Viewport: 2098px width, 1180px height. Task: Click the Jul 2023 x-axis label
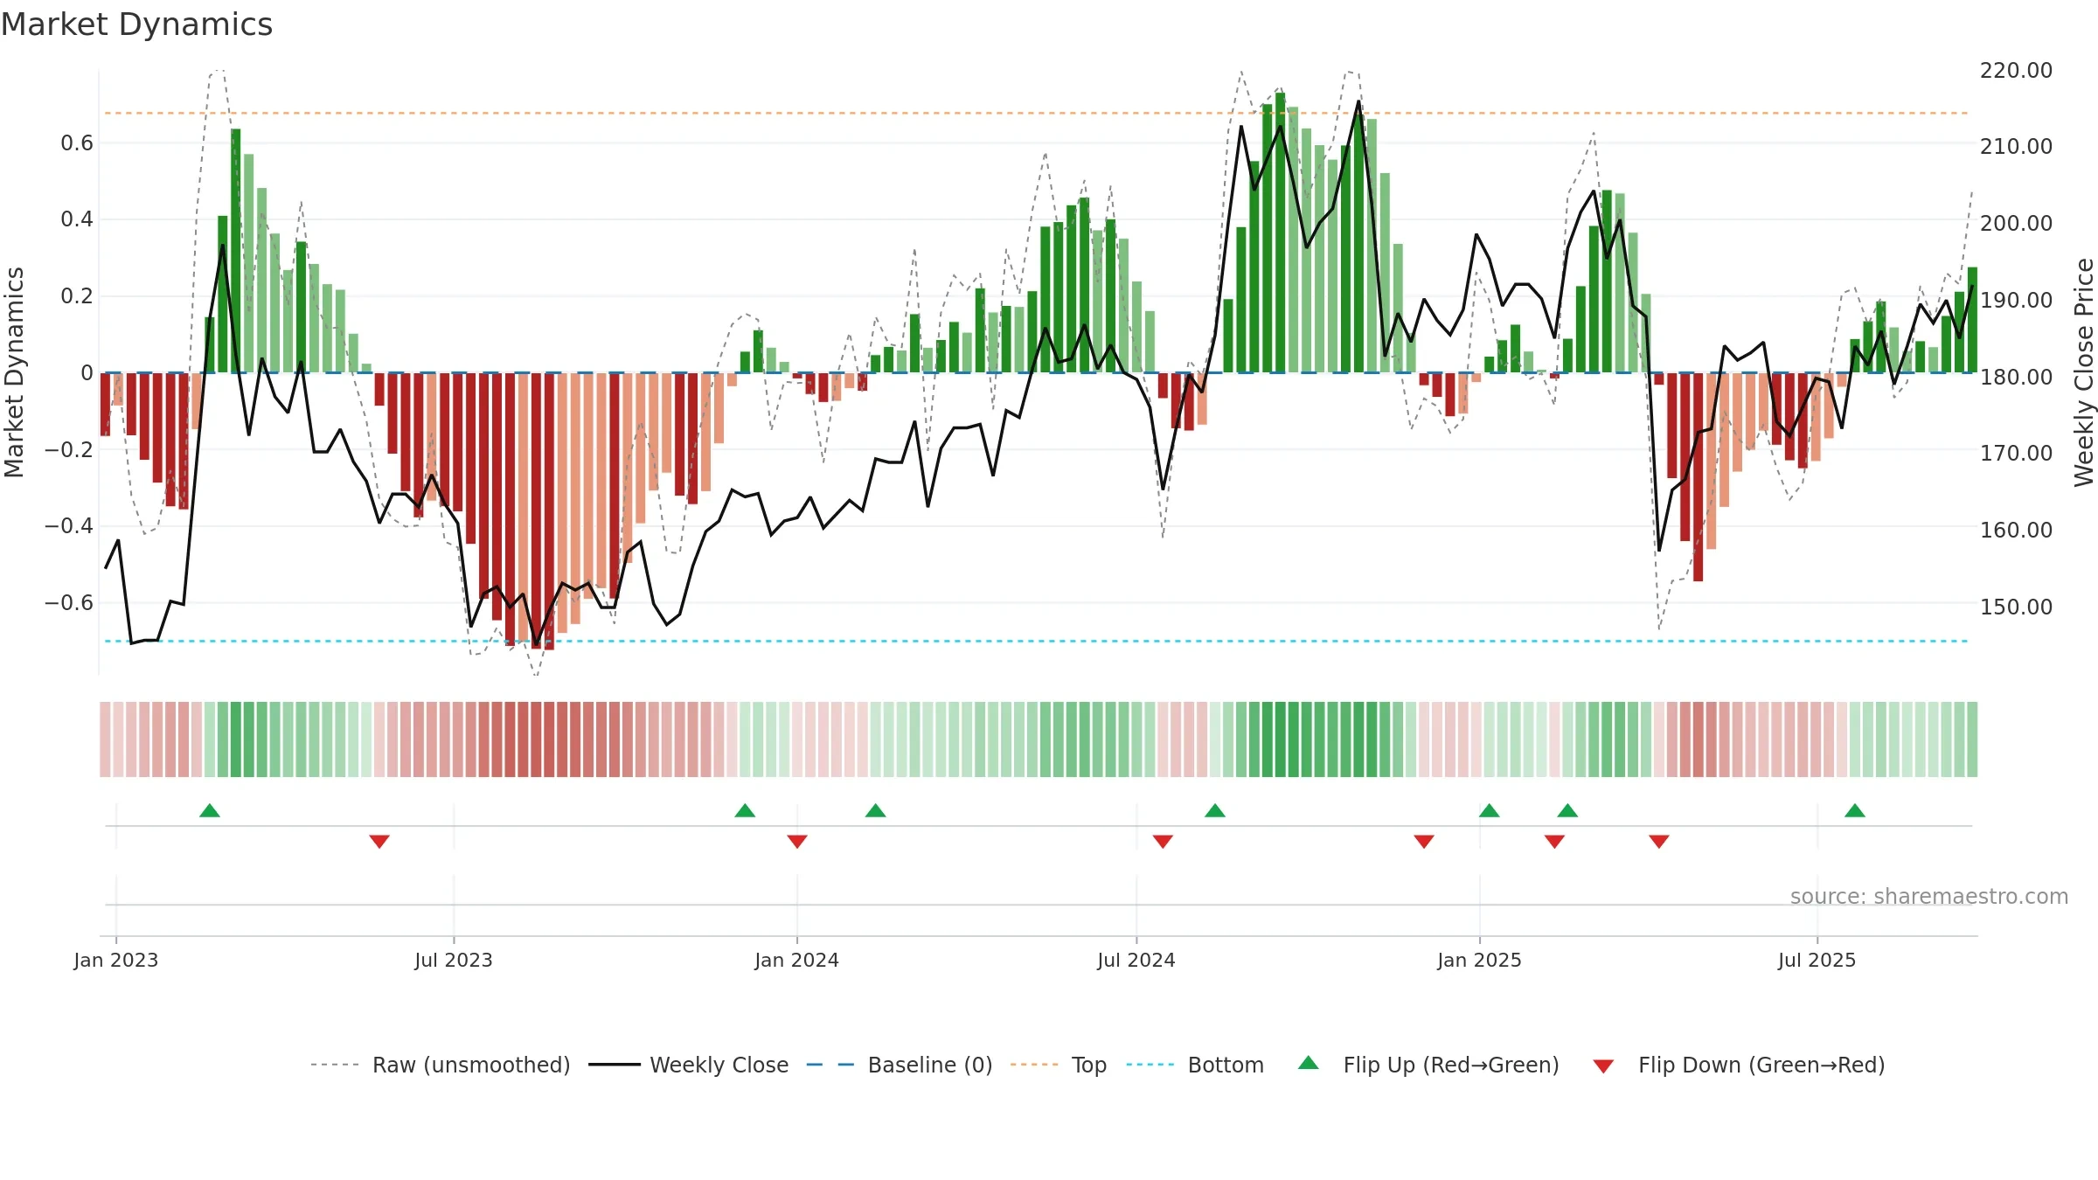pyautogui.click(x=454, y=960)
